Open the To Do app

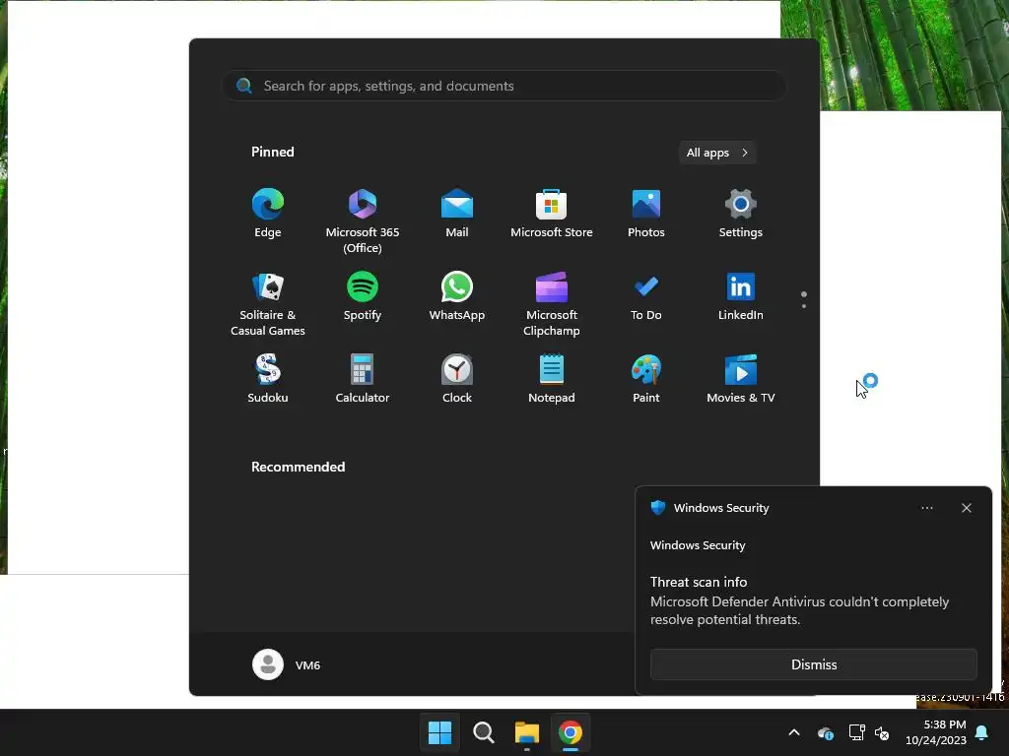[x=646, y=296]
